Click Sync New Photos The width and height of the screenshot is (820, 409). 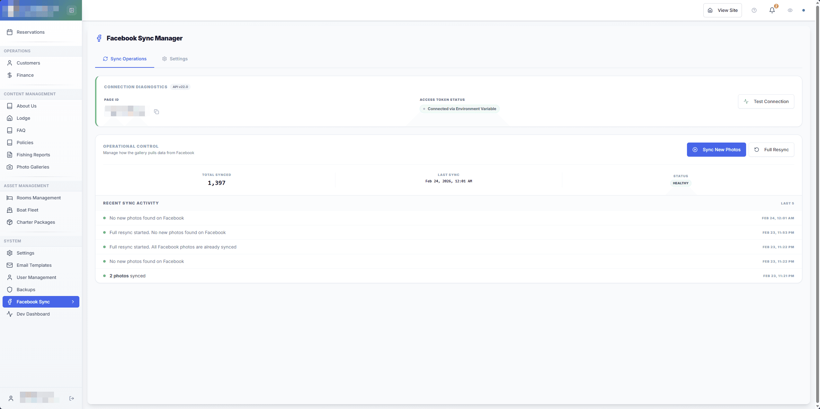[x=716, y=149]
